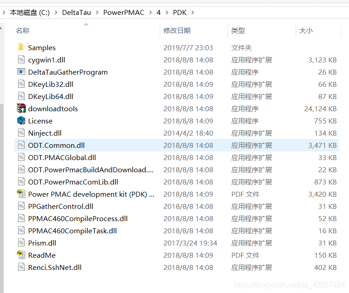Sort files by 修改日期 column header
349x293 pixels.
(177, 30)
